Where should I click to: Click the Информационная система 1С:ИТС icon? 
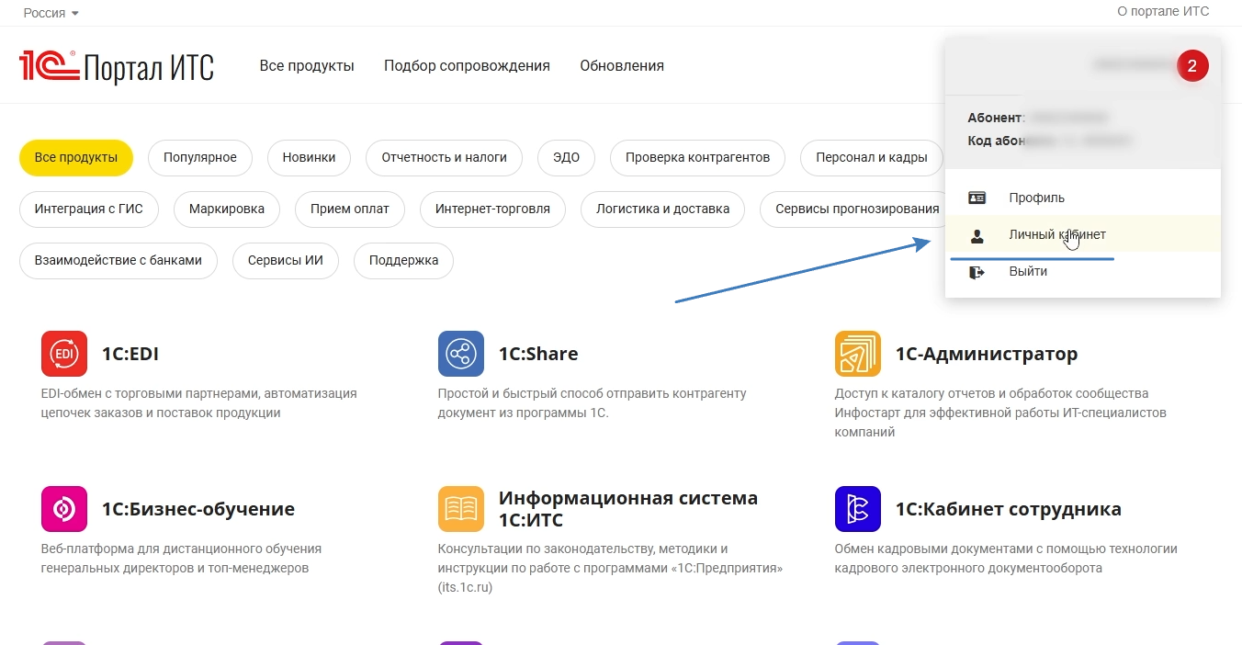pyautogui.click(x=461, y=509)
